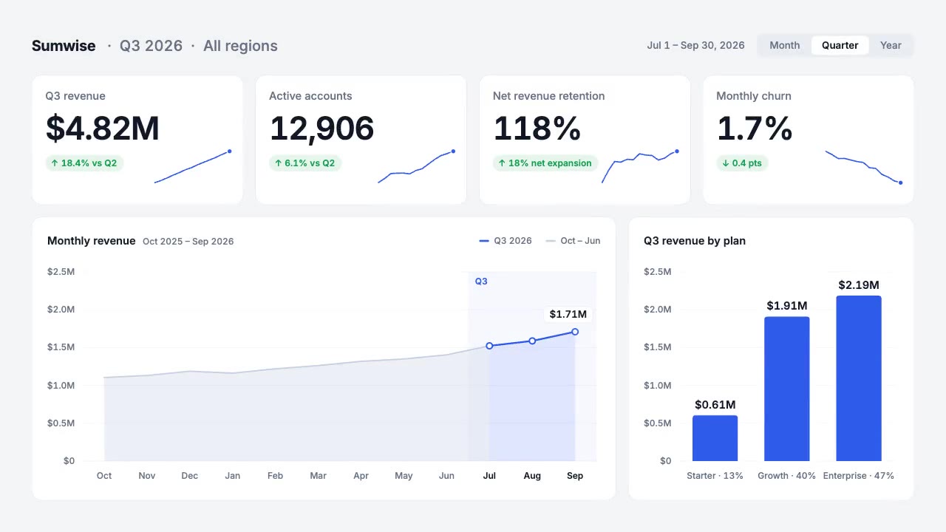Click the Active accounts sparkline
This screenshot has height=532, width=946.
click(417, 166)
